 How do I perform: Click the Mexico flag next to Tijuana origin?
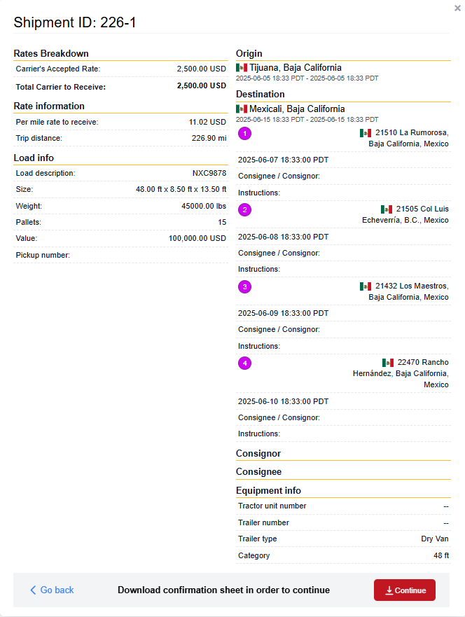coord(242,68)
